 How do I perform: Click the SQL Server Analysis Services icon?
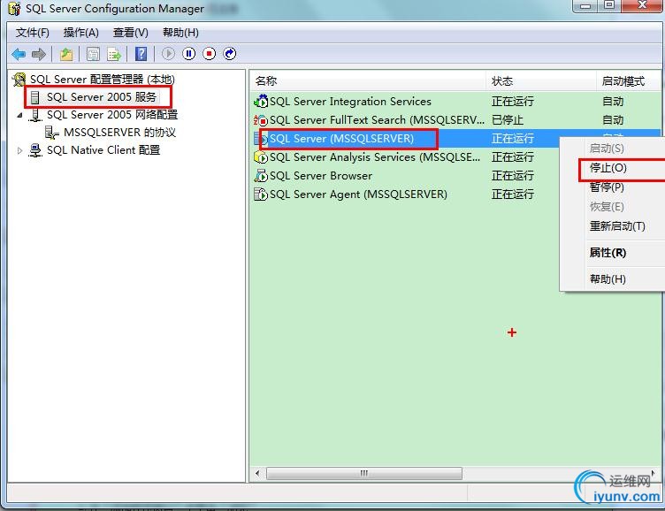click(x=261, y=157)
